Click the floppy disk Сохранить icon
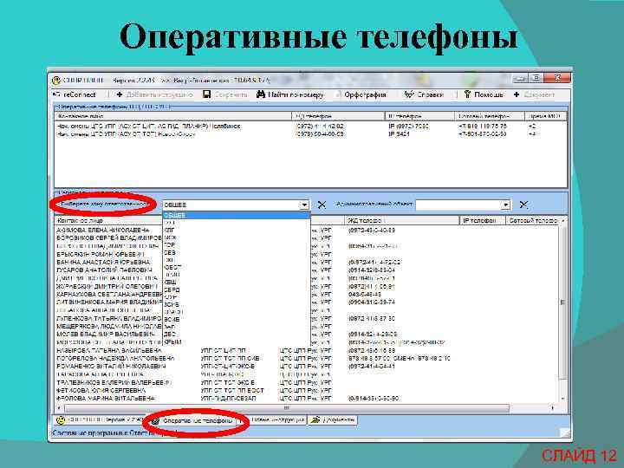 click(206, 94)
